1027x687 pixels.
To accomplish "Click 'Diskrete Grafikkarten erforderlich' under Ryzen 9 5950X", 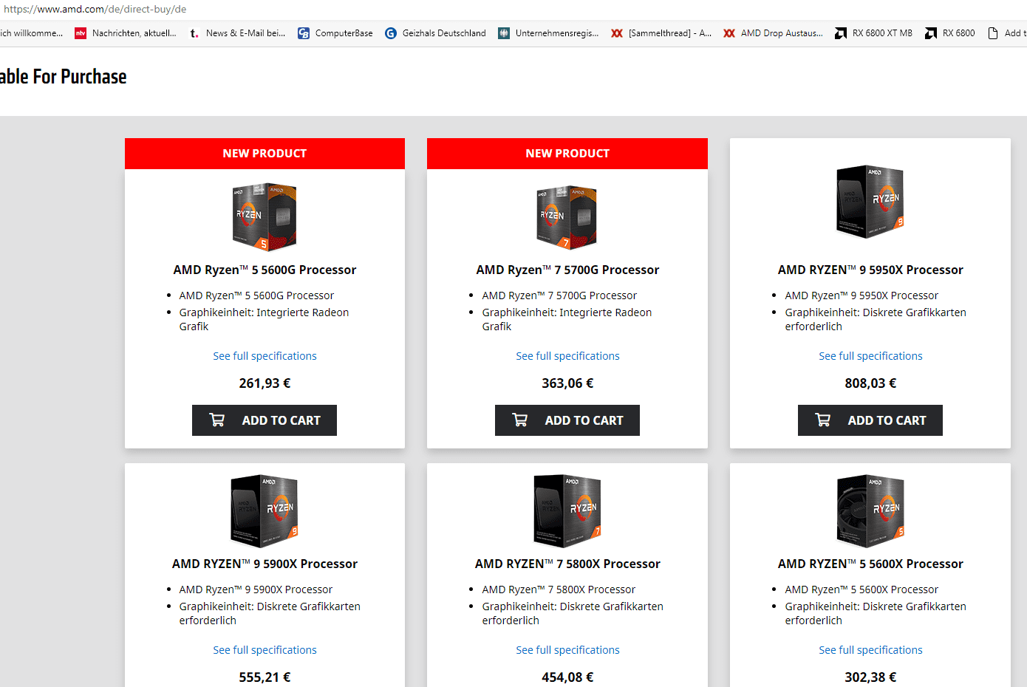I will coord(876,319).
